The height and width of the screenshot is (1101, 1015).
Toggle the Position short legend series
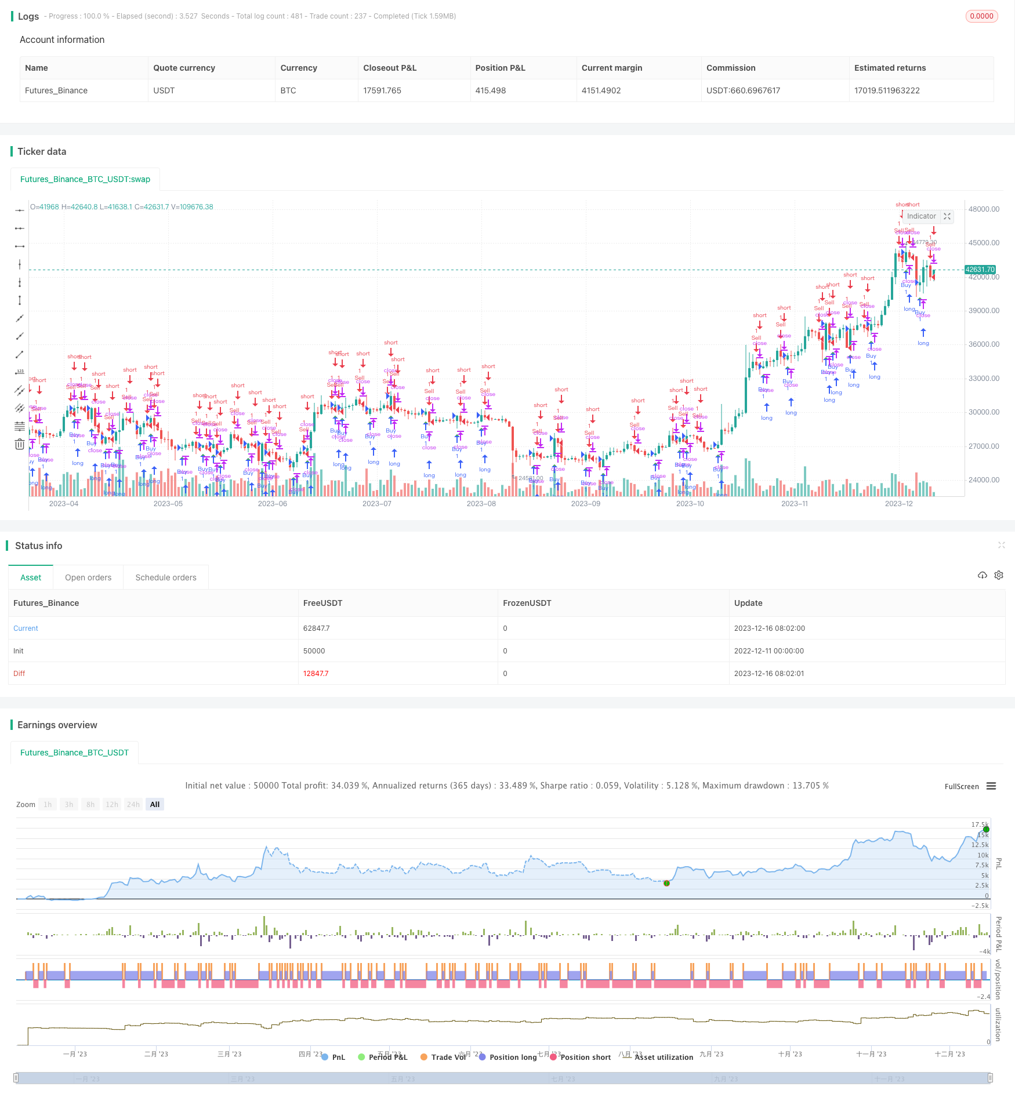click(x=580, y=1057)
